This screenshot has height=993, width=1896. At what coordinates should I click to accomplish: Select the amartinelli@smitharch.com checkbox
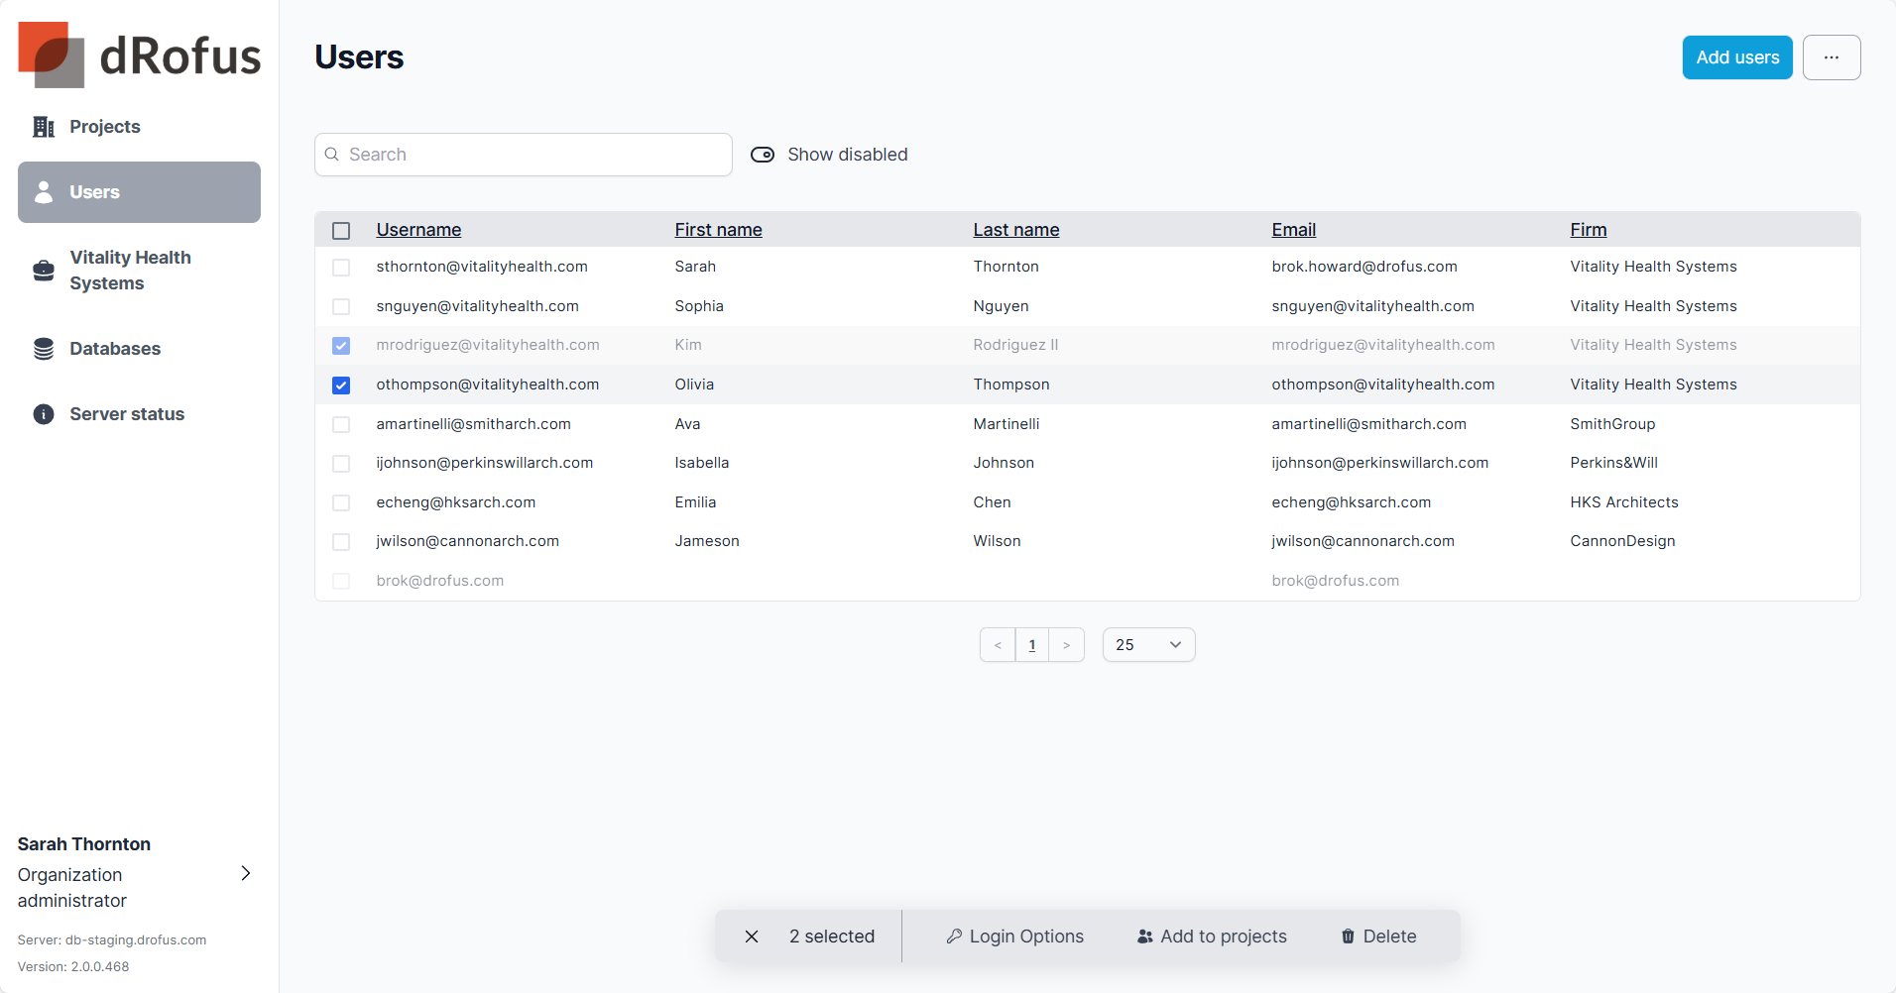coord(341,424)
